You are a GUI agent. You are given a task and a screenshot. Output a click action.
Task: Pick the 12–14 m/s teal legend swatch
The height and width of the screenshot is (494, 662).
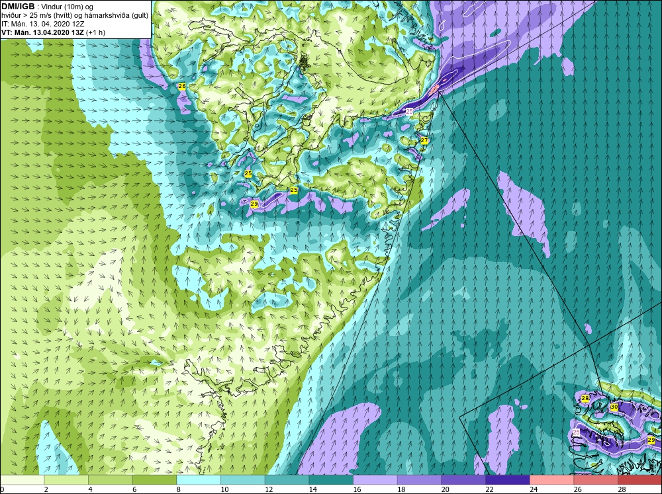click(x=287, y=479)
